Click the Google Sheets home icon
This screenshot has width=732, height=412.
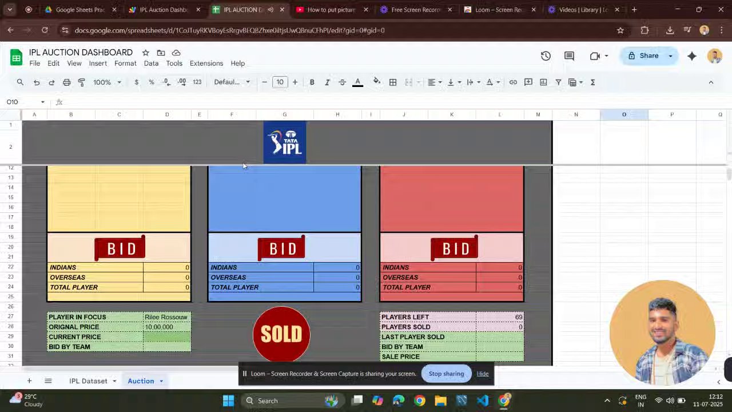tap(16, 57)
